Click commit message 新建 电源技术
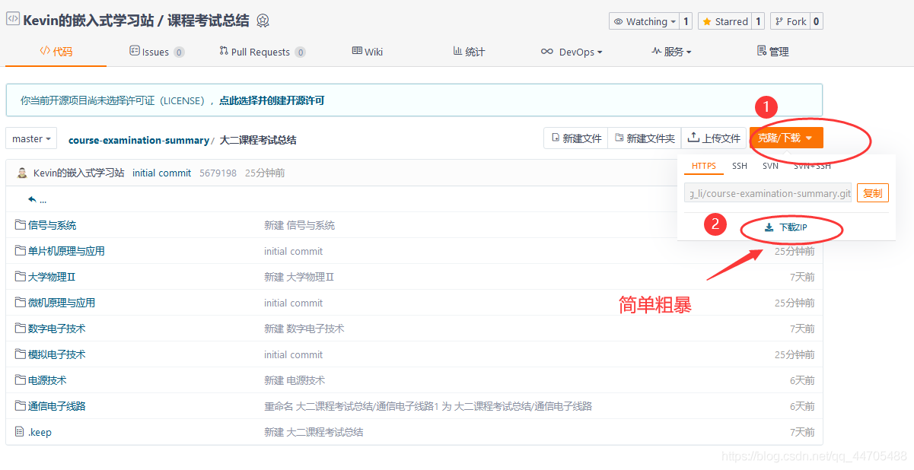 click(295, 380)
